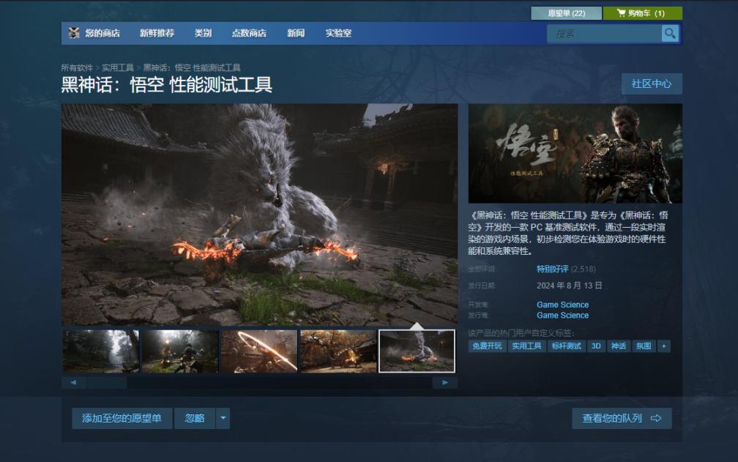Go to the 点数商店 tab
Viewport: 738px width, 462px height.
pyautogui.click(x=249, y=34)
